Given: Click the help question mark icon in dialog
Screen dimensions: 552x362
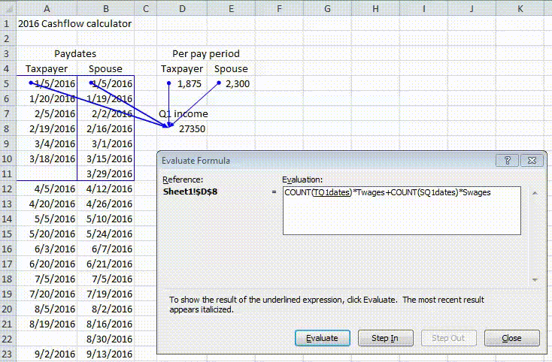Looking at the screenshot, I should tap(508, 161).
